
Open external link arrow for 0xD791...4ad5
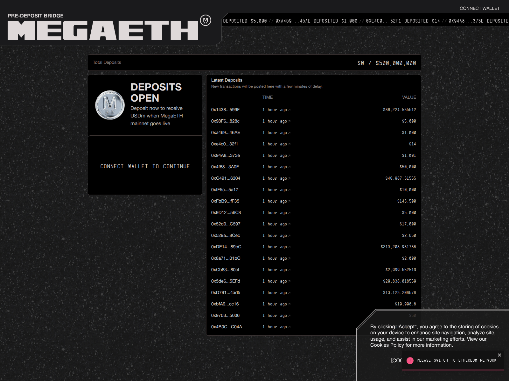click(x=289, y=293)
